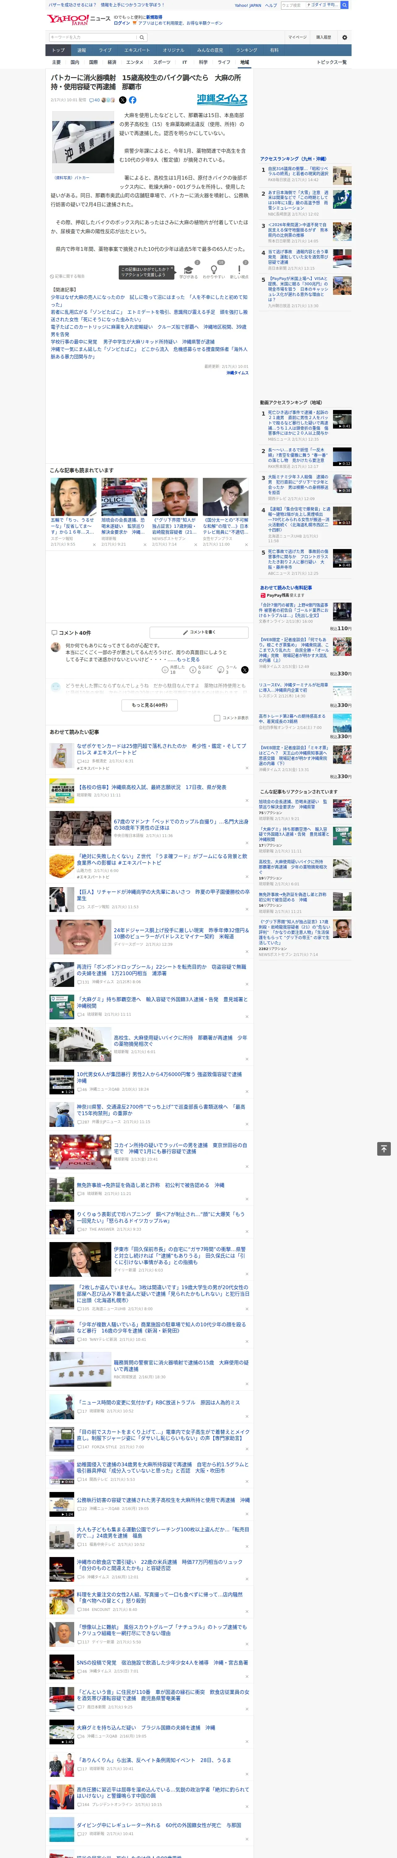Open the トップ main navigation tab

tap(58, 50)
